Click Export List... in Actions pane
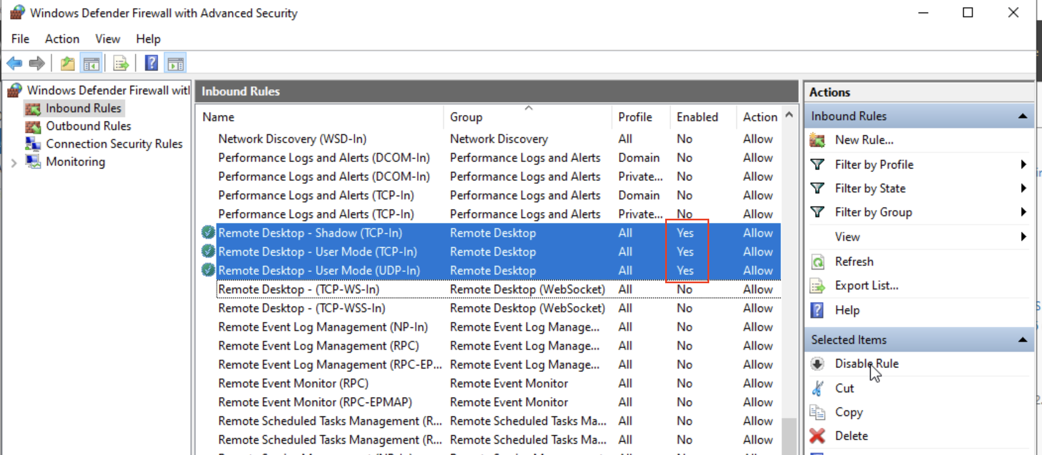Image resolution: width=1042 pixels, height=455 pixels. tap(866, 285)
